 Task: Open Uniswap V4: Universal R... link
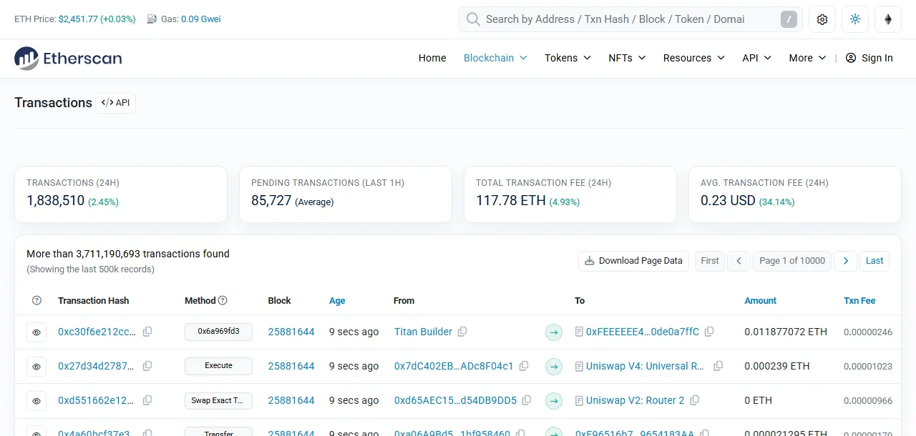click(645, 366)
